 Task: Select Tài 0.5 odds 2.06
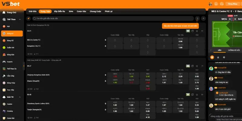pos(180,40)
